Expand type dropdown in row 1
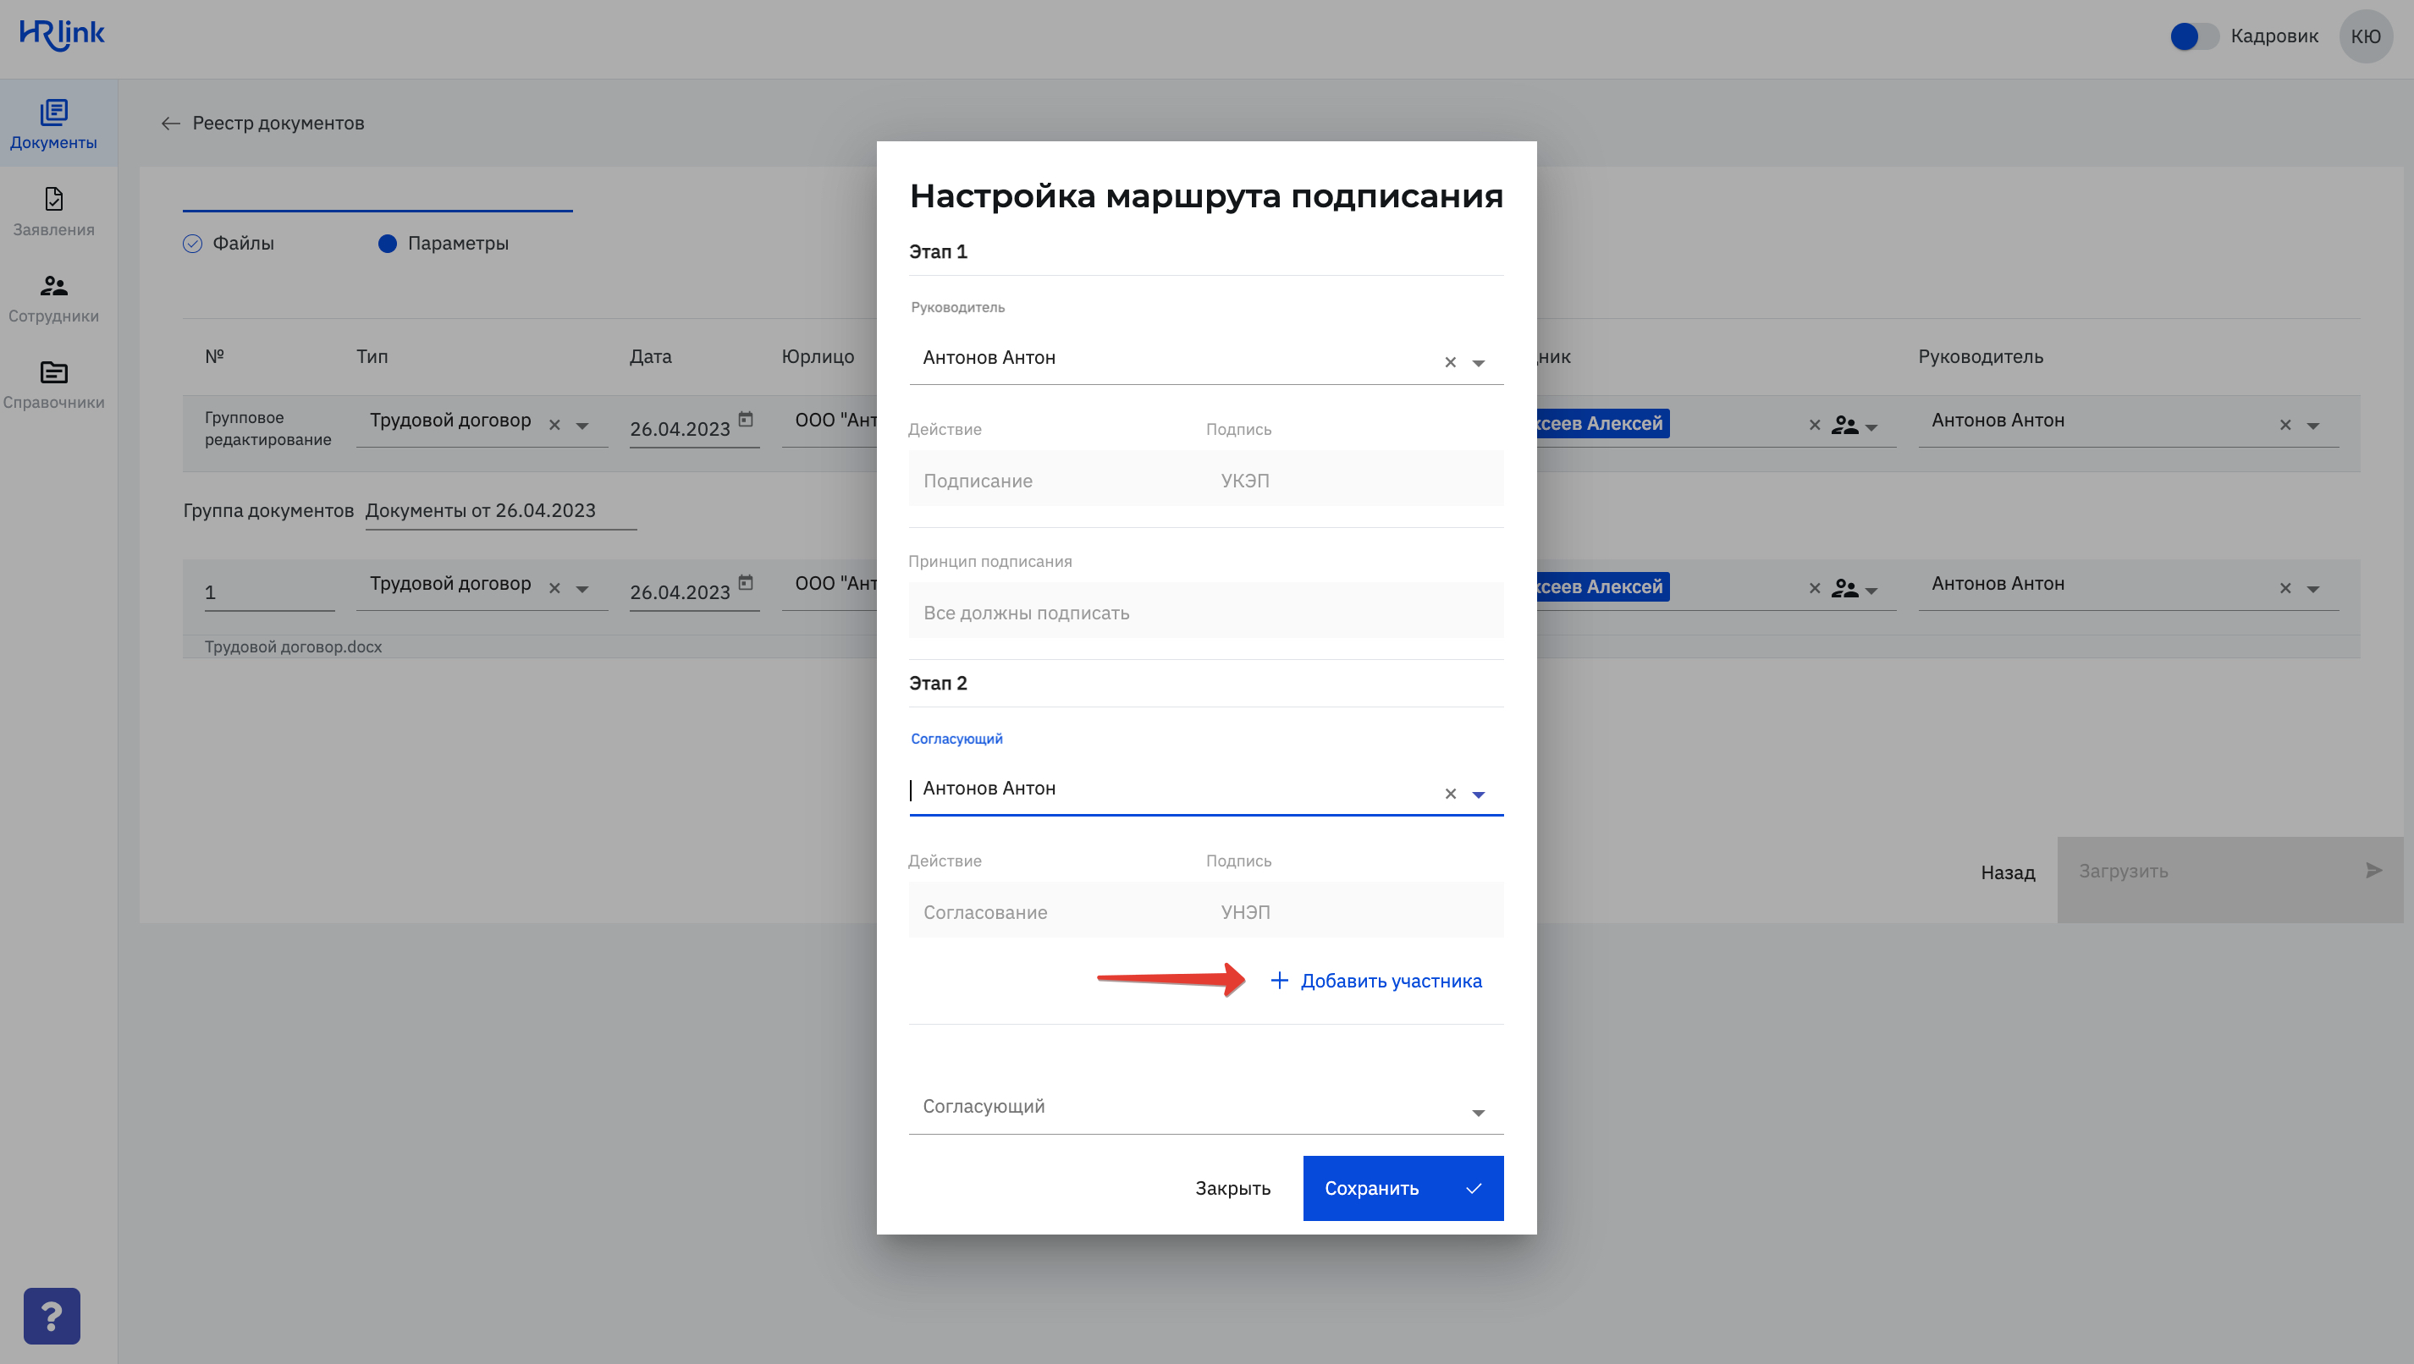Viewport: 2414px width, 1364px height. pyautogui.click(x=582, y=589)
